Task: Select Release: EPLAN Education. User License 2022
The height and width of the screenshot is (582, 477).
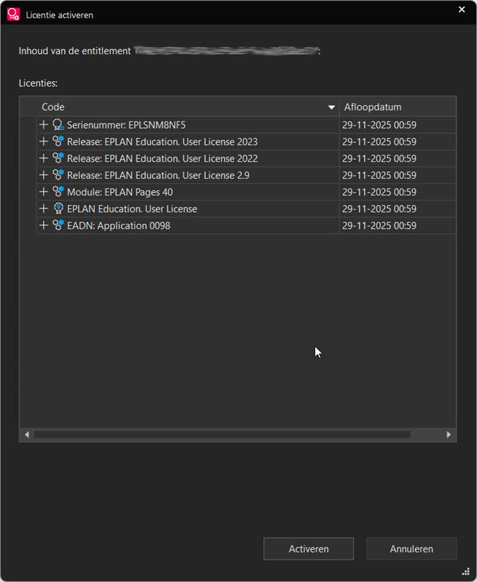Action: tap(162, 158)
